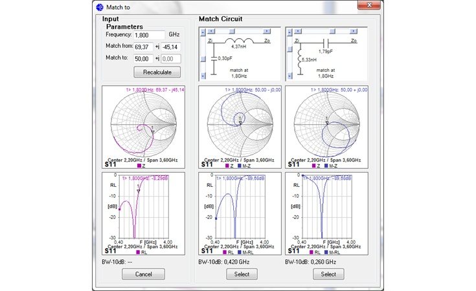476x291 pixels.
Task: Click the 5,33nH shunt inductor slider thumb
Action: [289, 48]
